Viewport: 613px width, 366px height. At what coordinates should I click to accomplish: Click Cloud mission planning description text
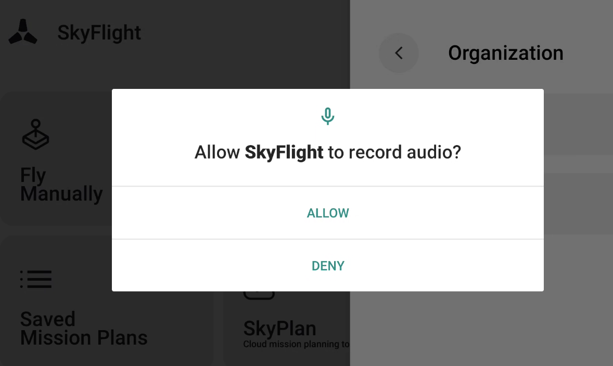point(296,344)
